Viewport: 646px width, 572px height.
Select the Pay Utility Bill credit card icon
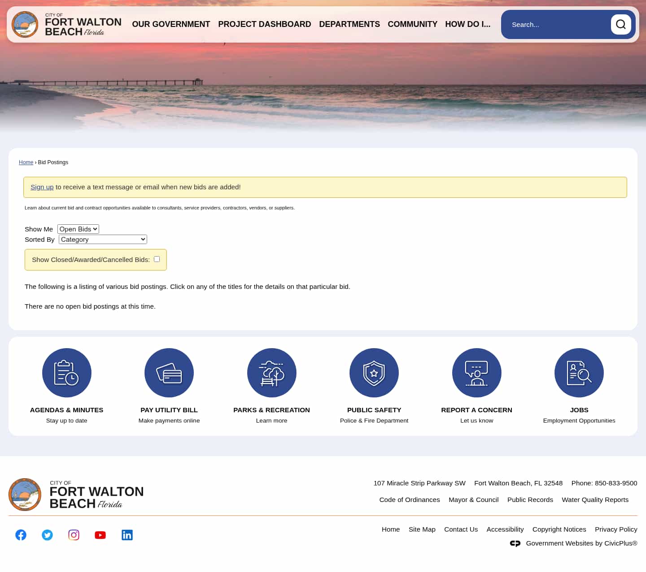tap(169, 372)
